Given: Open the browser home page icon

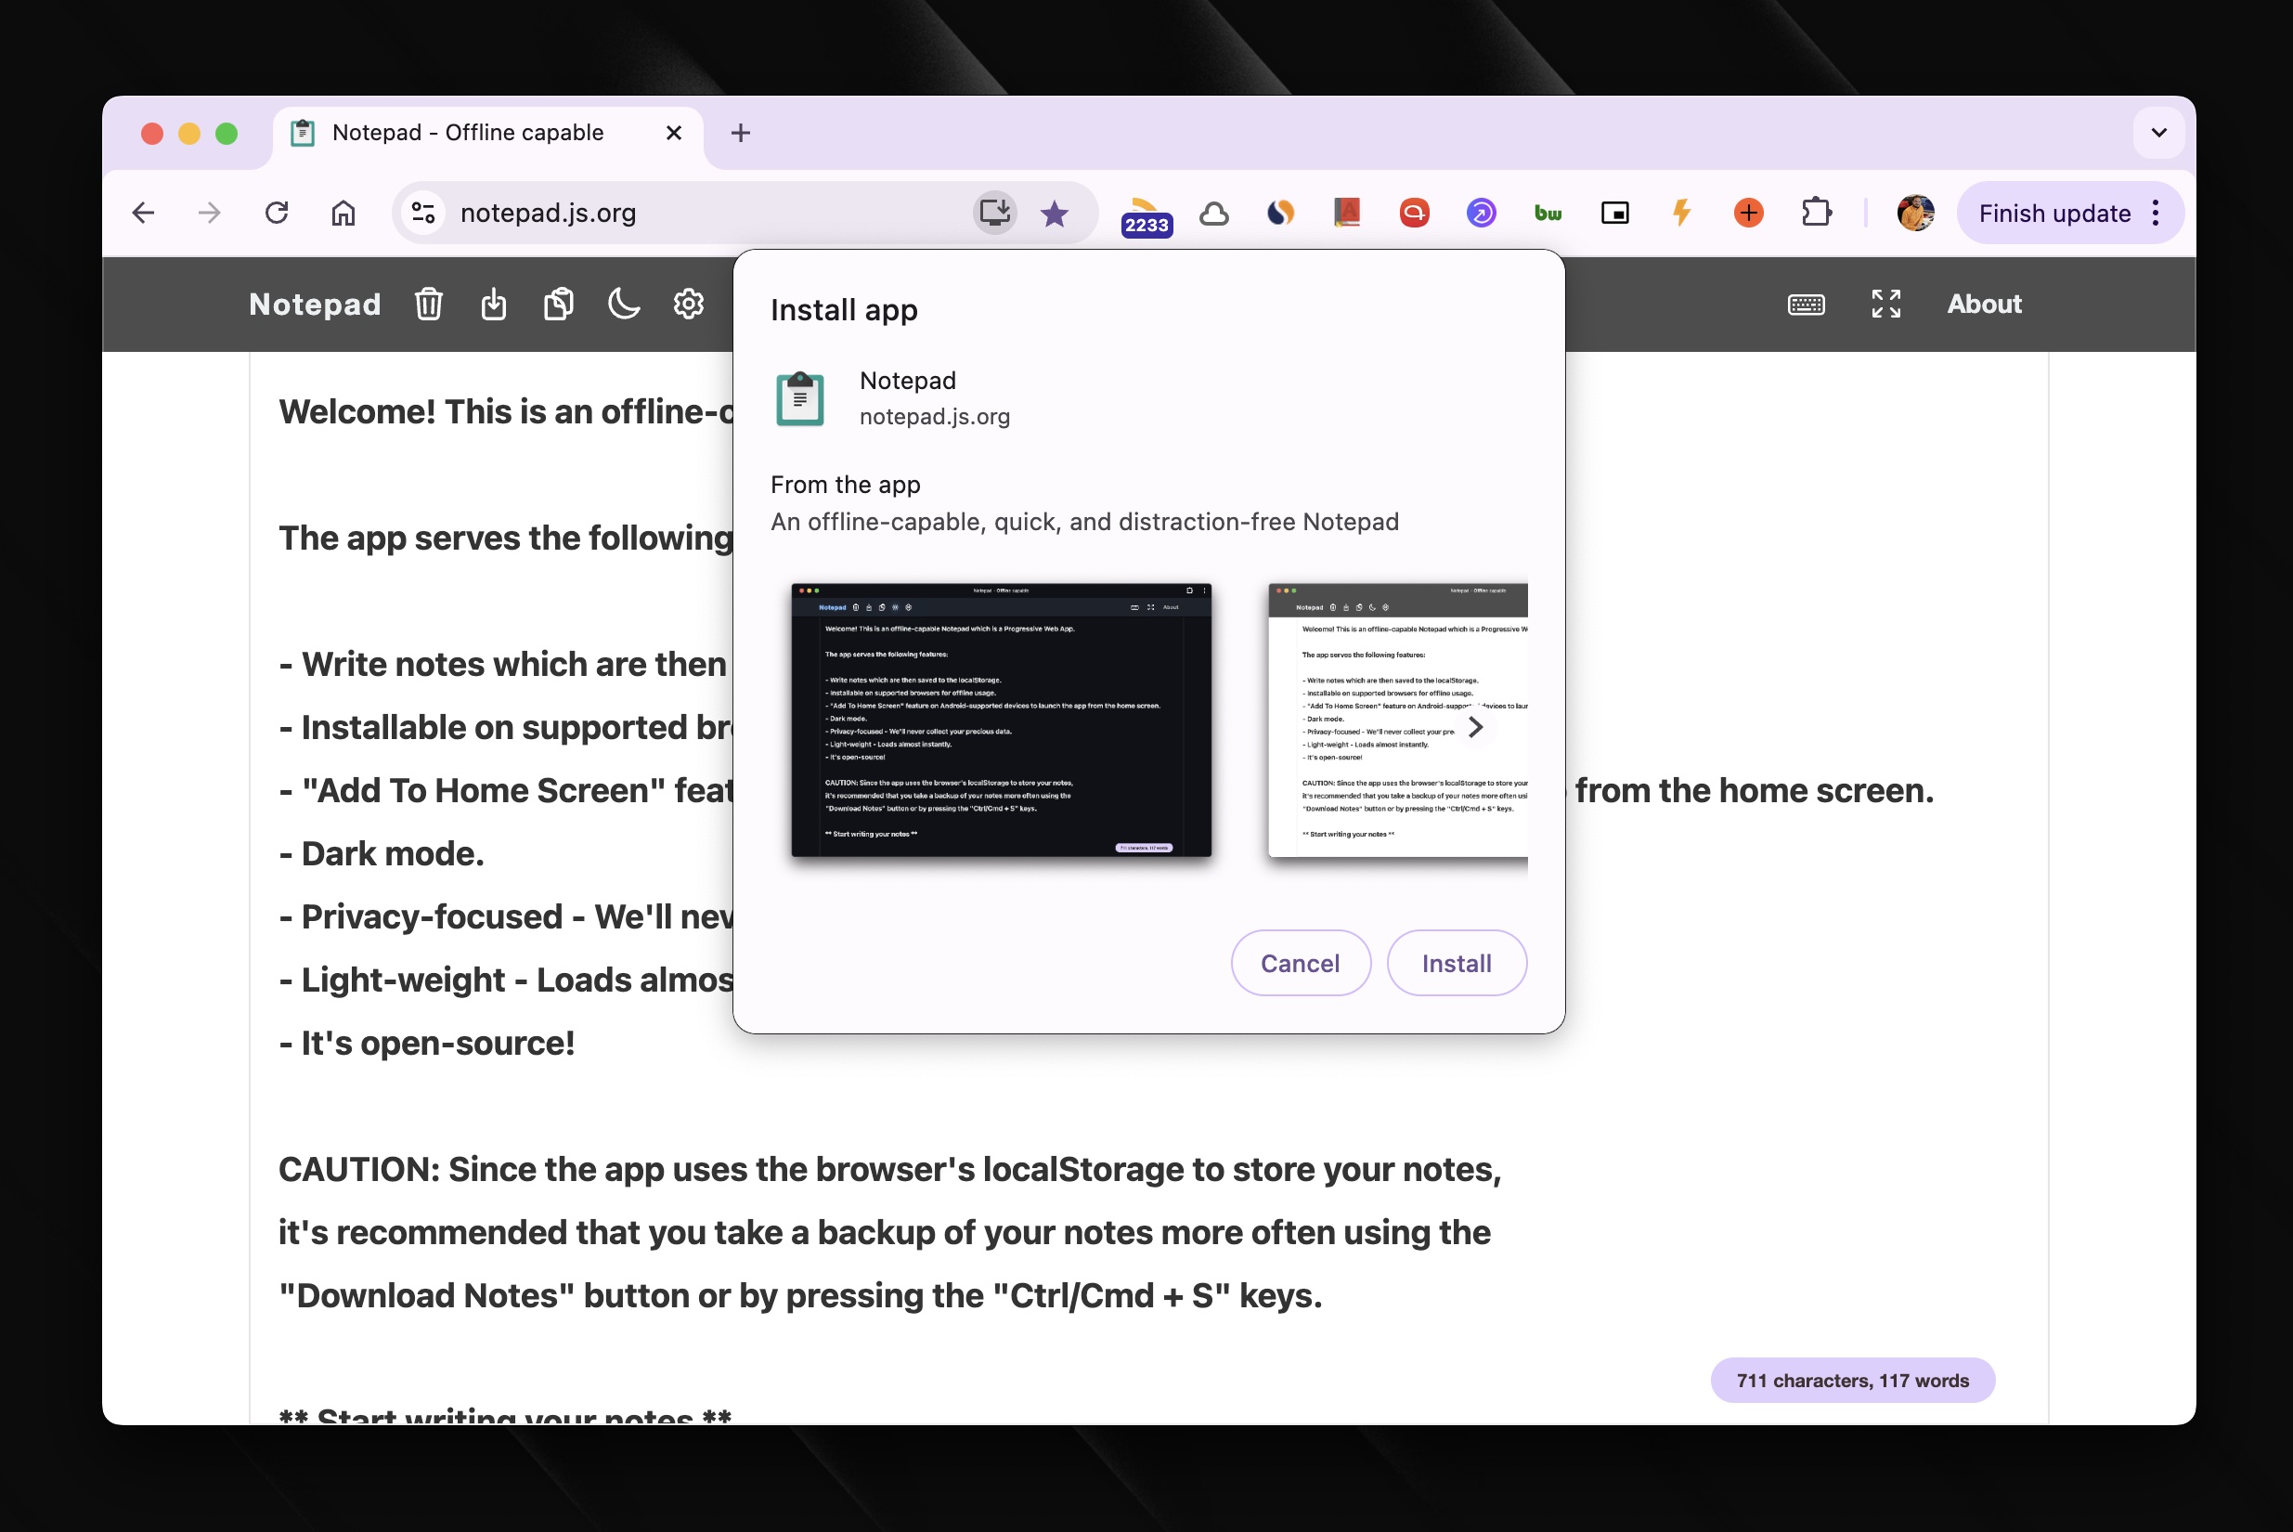Looking at the screenshot, I should point(343,212).
